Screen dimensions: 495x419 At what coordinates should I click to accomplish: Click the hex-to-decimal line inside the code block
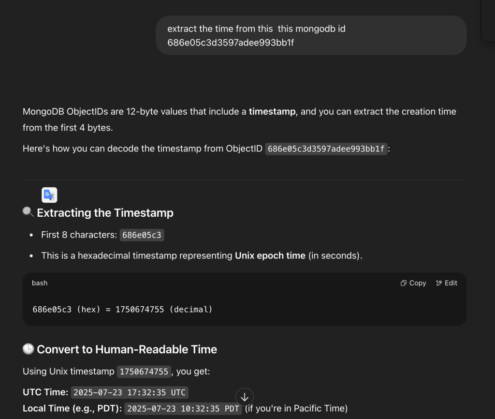(122, 309)
